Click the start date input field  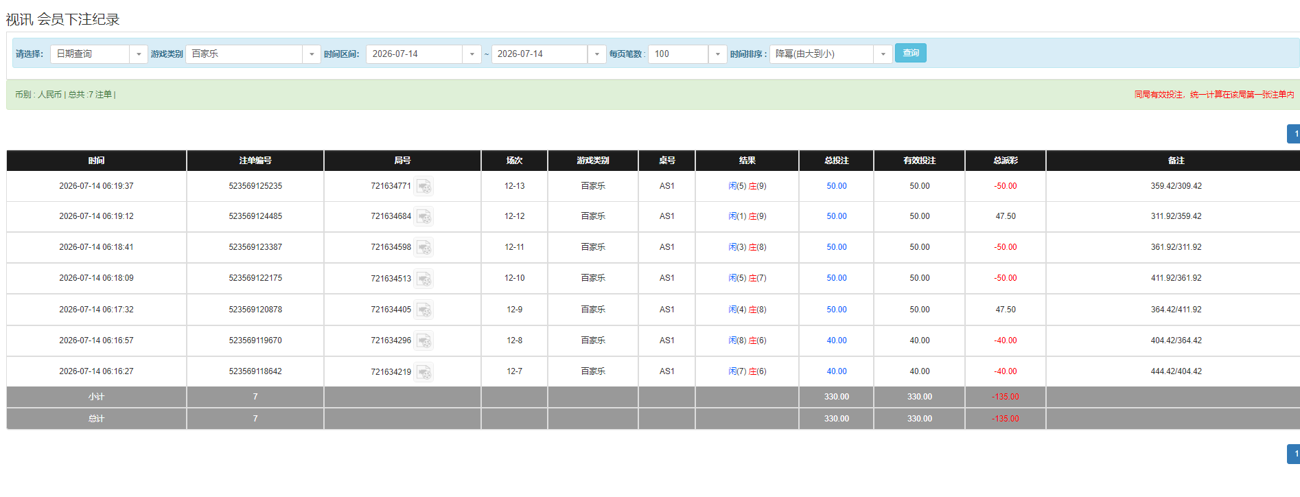click(x=415, y=54)
